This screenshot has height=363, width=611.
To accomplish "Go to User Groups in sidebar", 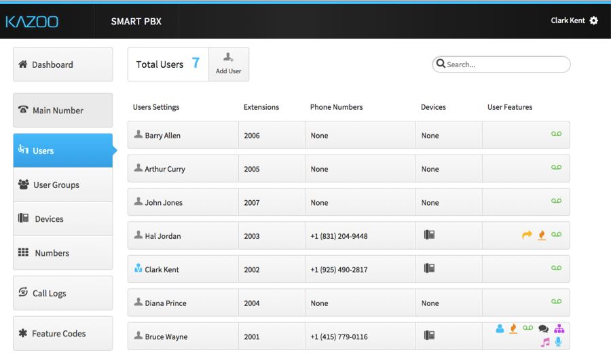I will tap(62, 185).
